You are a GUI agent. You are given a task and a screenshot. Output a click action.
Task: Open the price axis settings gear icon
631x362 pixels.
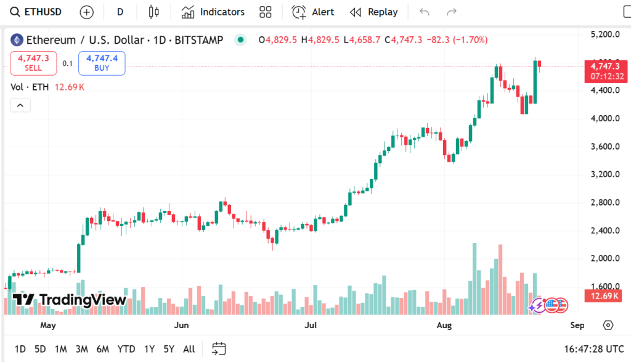tap(608, 325)
